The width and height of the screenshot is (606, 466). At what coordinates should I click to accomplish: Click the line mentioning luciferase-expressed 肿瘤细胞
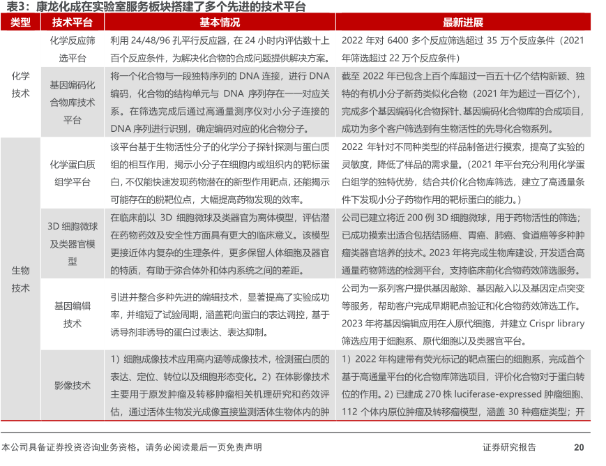pyautogui.click(x=463, y=394)
